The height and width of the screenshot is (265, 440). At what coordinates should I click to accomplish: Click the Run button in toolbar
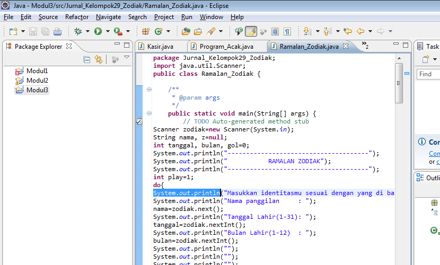98,32
